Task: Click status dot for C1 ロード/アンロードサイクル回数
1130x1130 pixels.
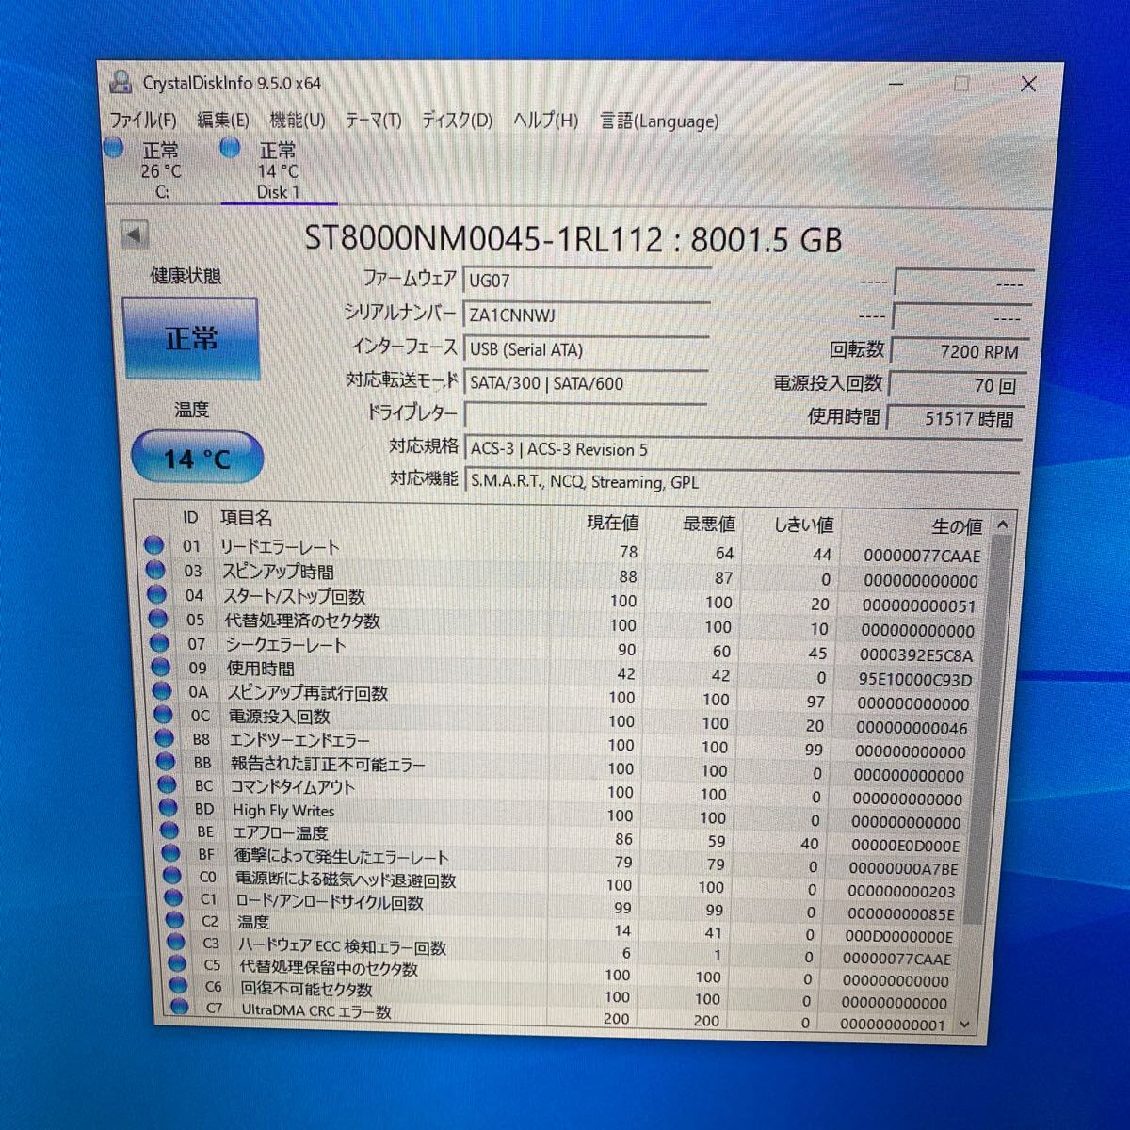Action: pyautogui.click(x=173, y=898)
